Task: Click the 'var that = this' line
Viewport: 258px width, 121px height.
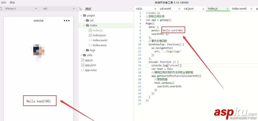Action: point(162,69)
